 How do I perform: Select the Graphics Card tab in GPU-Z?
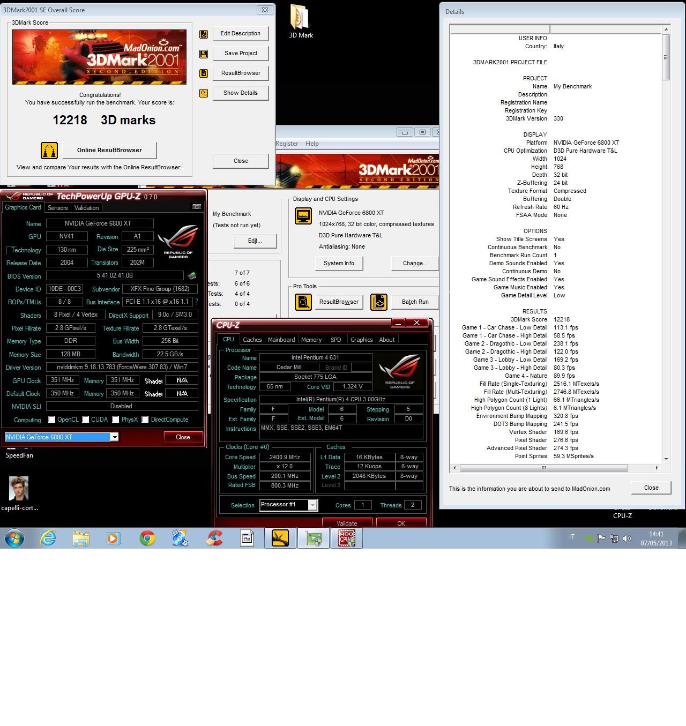click(x=23, y=207)
